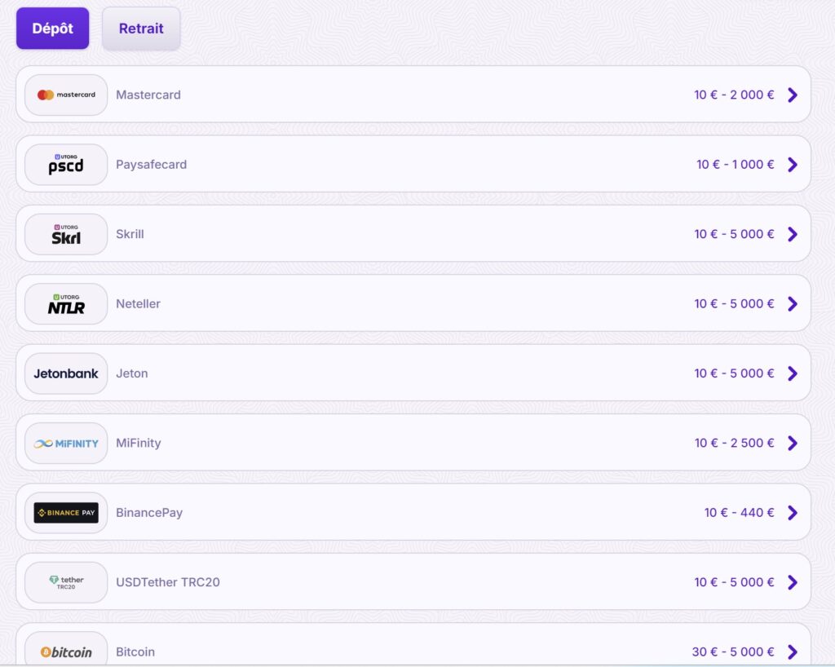Select the MiFinity logo icon

pyautogui.click(x=66, y=444)
